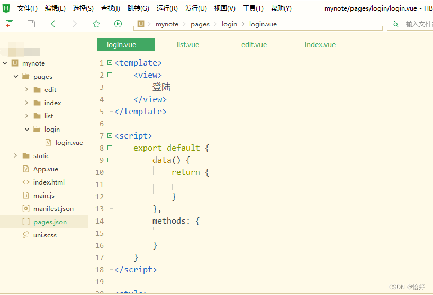Collapse the pages folder

tap(16, 76)
